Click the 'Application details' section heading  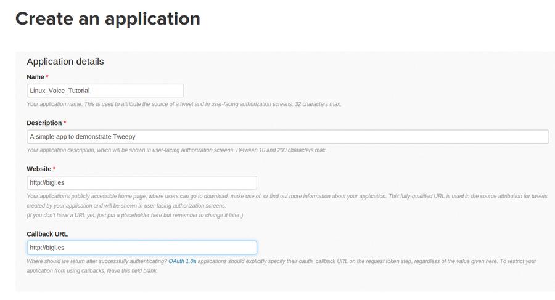pos(65,62)
